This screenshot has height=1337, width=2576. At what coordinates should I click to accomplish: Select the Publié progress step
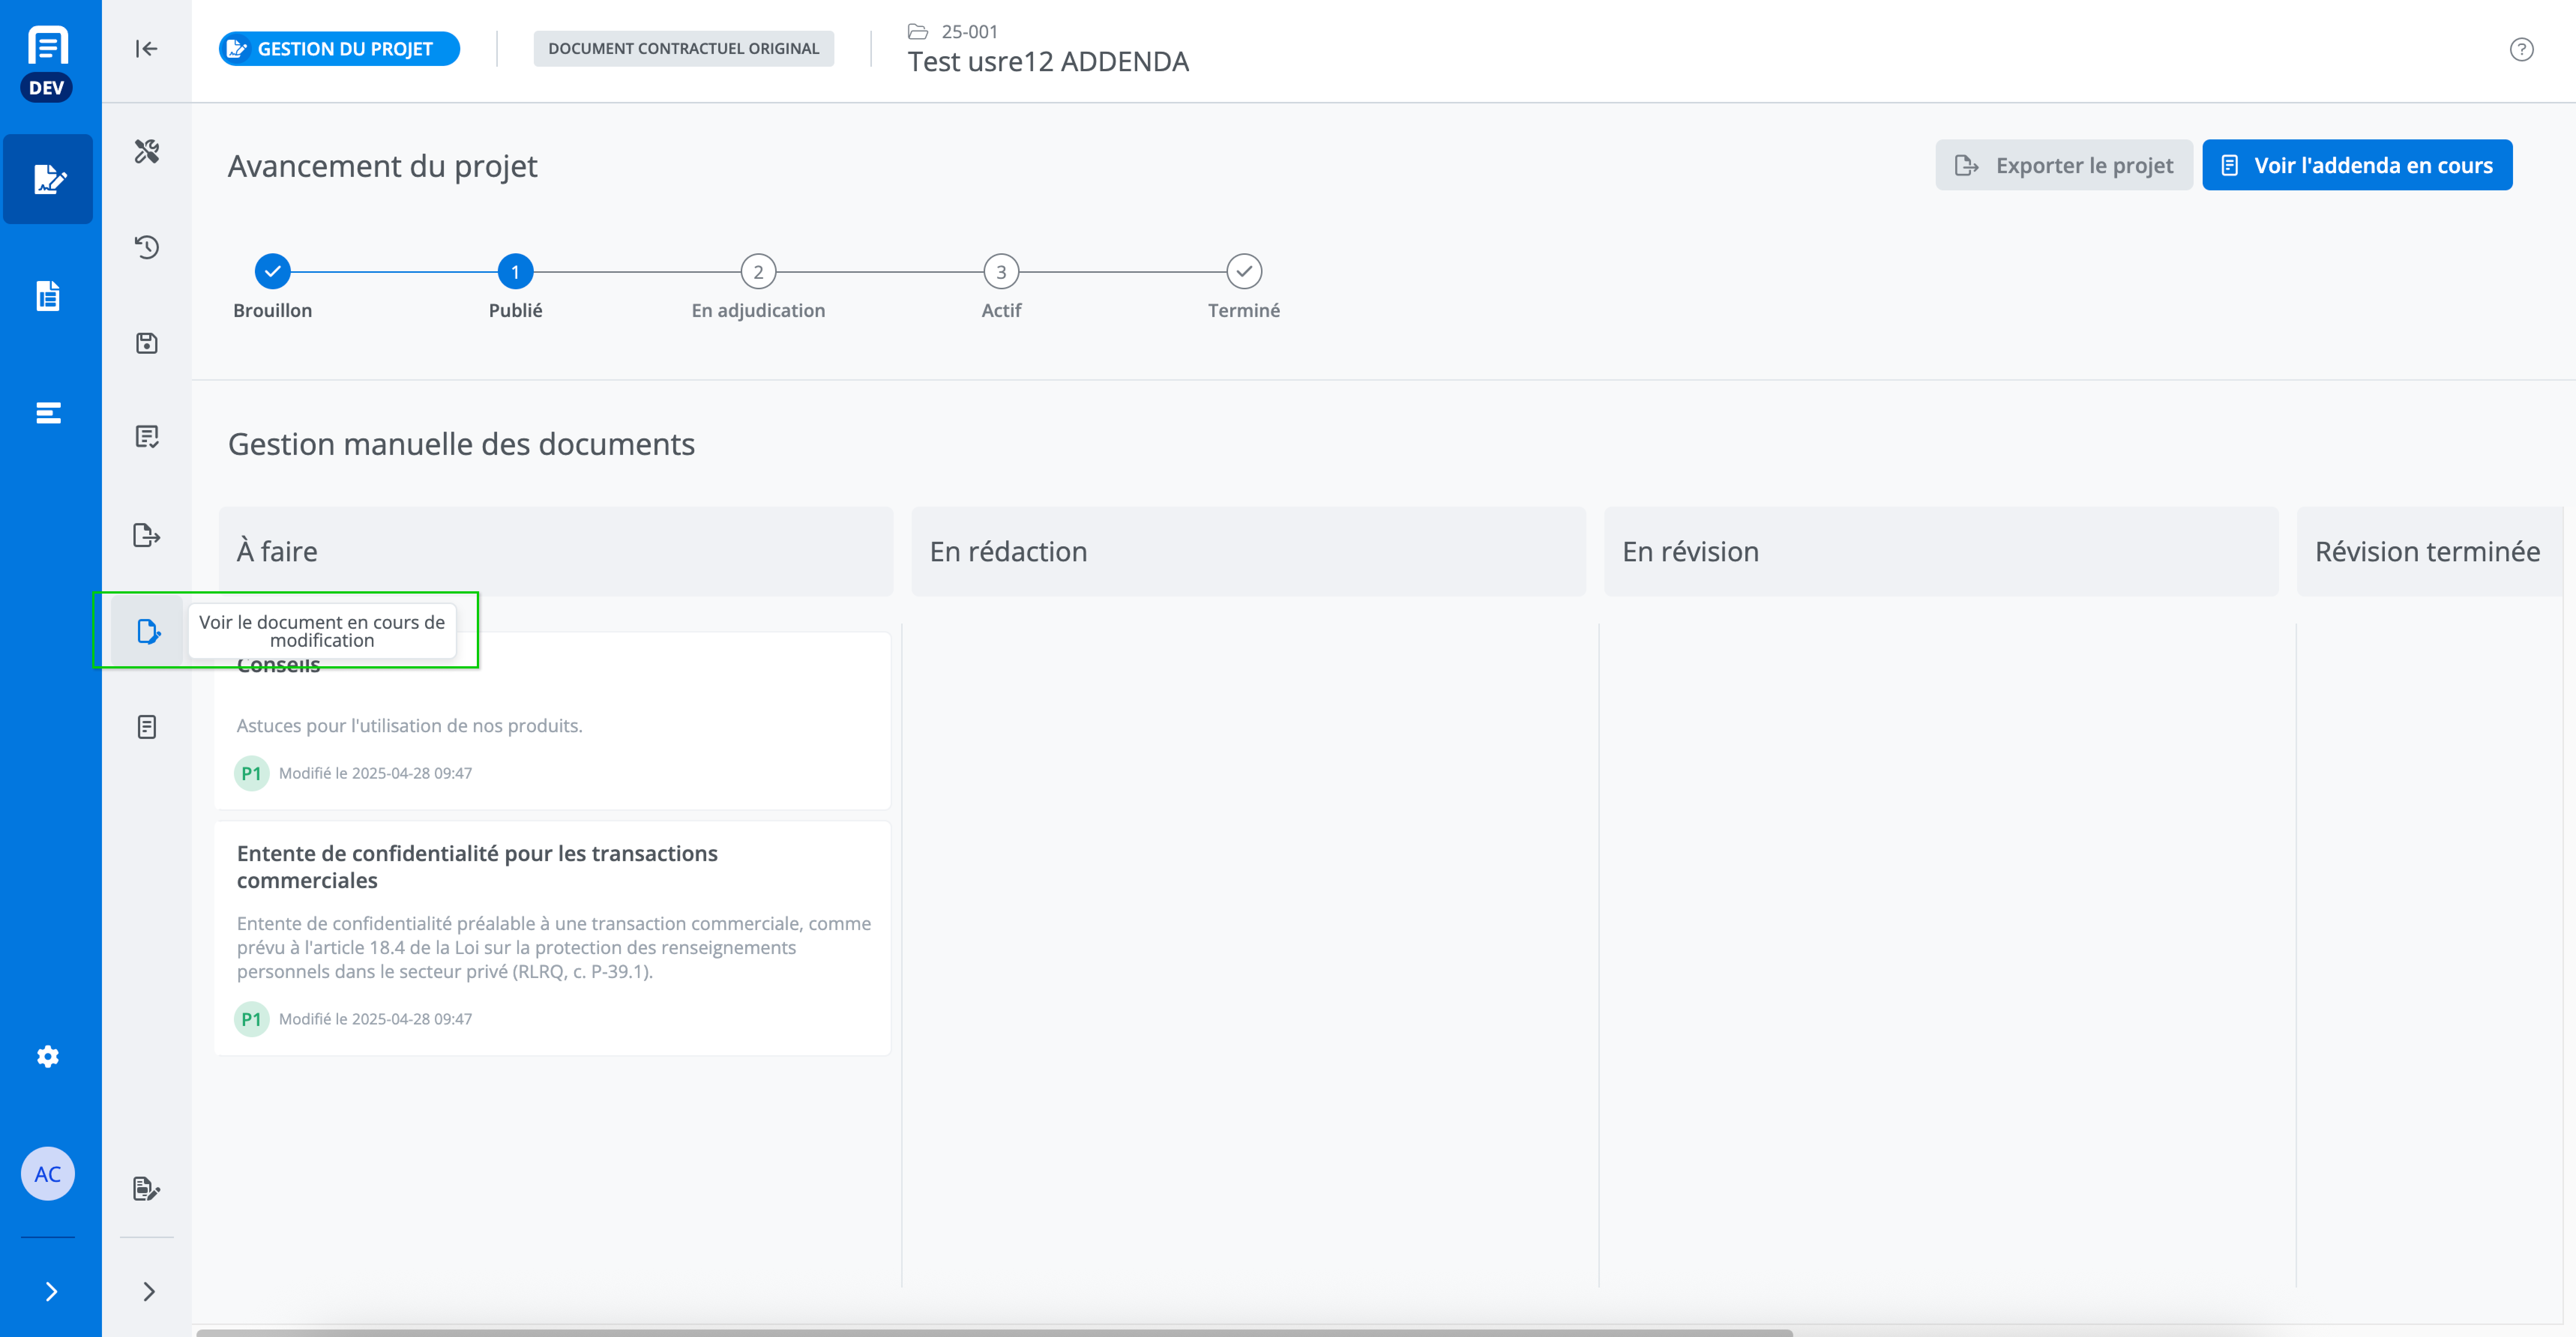click(515, 271)
